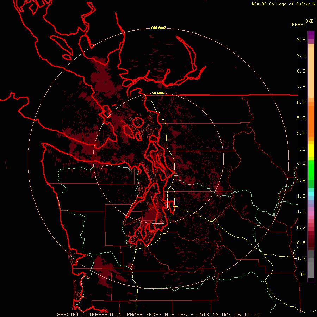Image resolution: width=317 pixels, height=317 pixels.
Task: Click the 1.0 scale value
Action: [301, 212]
